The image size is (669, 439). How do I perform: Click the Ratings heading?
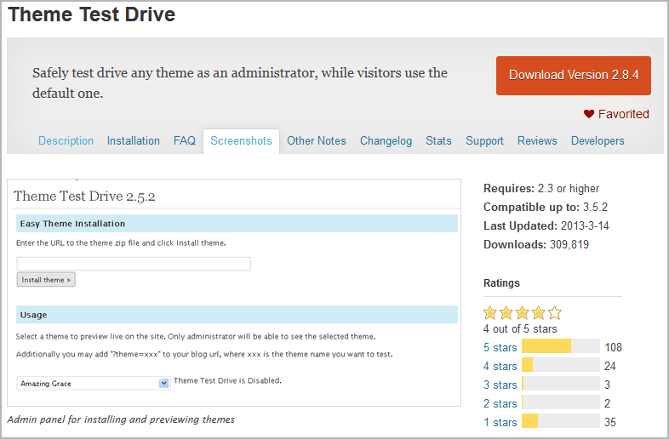(501, 282)
